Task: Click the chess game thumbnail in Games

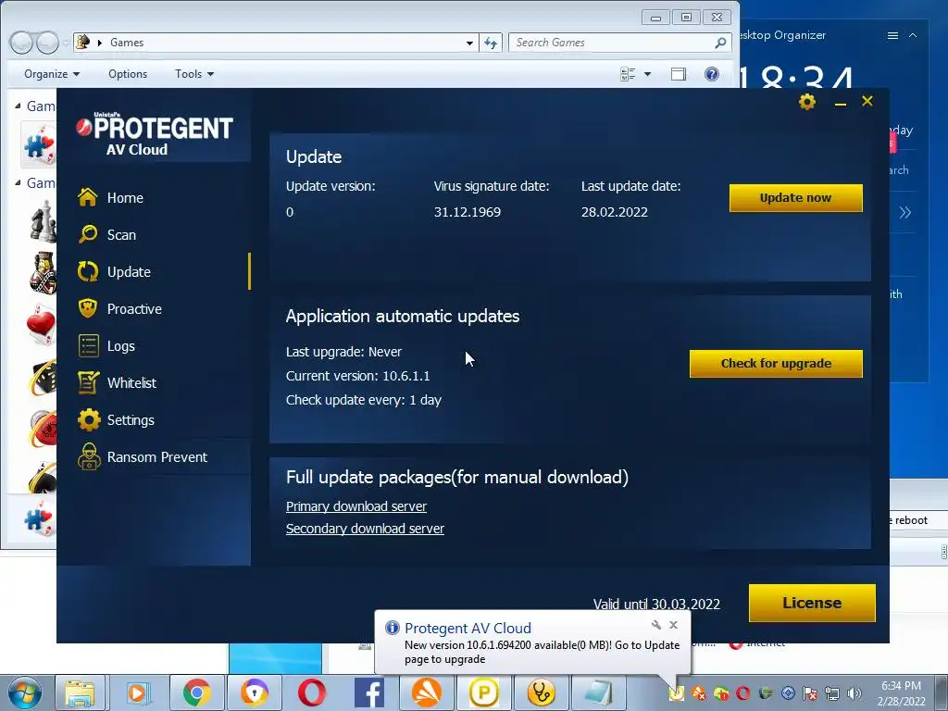Action: click(x=43, y=224)
